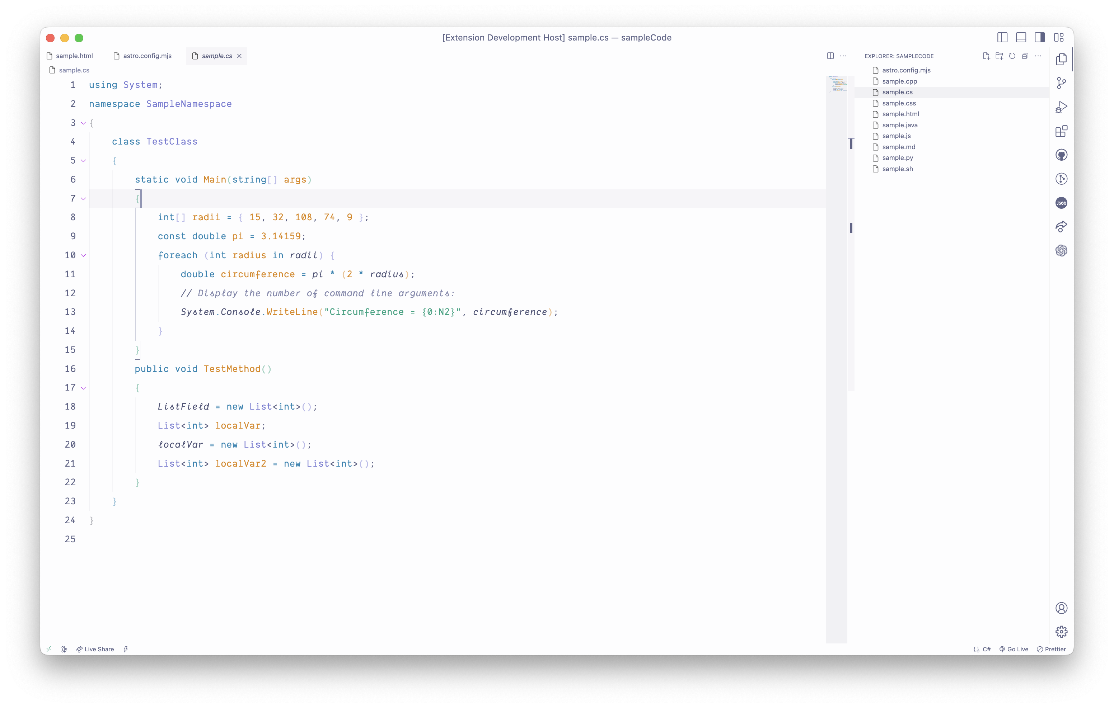1114x708 pixels.
Task: Switch to the astro.config.mjs tab
Action: pos(147,56)
